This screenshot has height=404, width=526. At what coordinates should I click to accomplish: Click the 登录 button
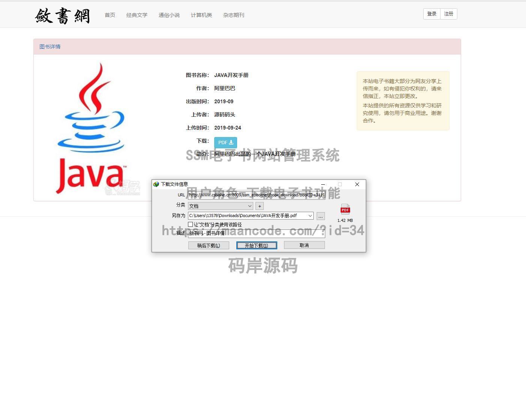click(x=432, y=14)
